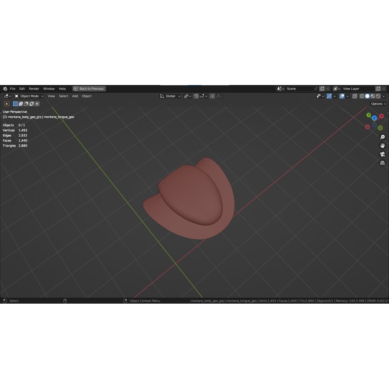Screen dimensions: 389x389
Task: Open the Object Mode dropdown
Action: [x=29, y=96]
